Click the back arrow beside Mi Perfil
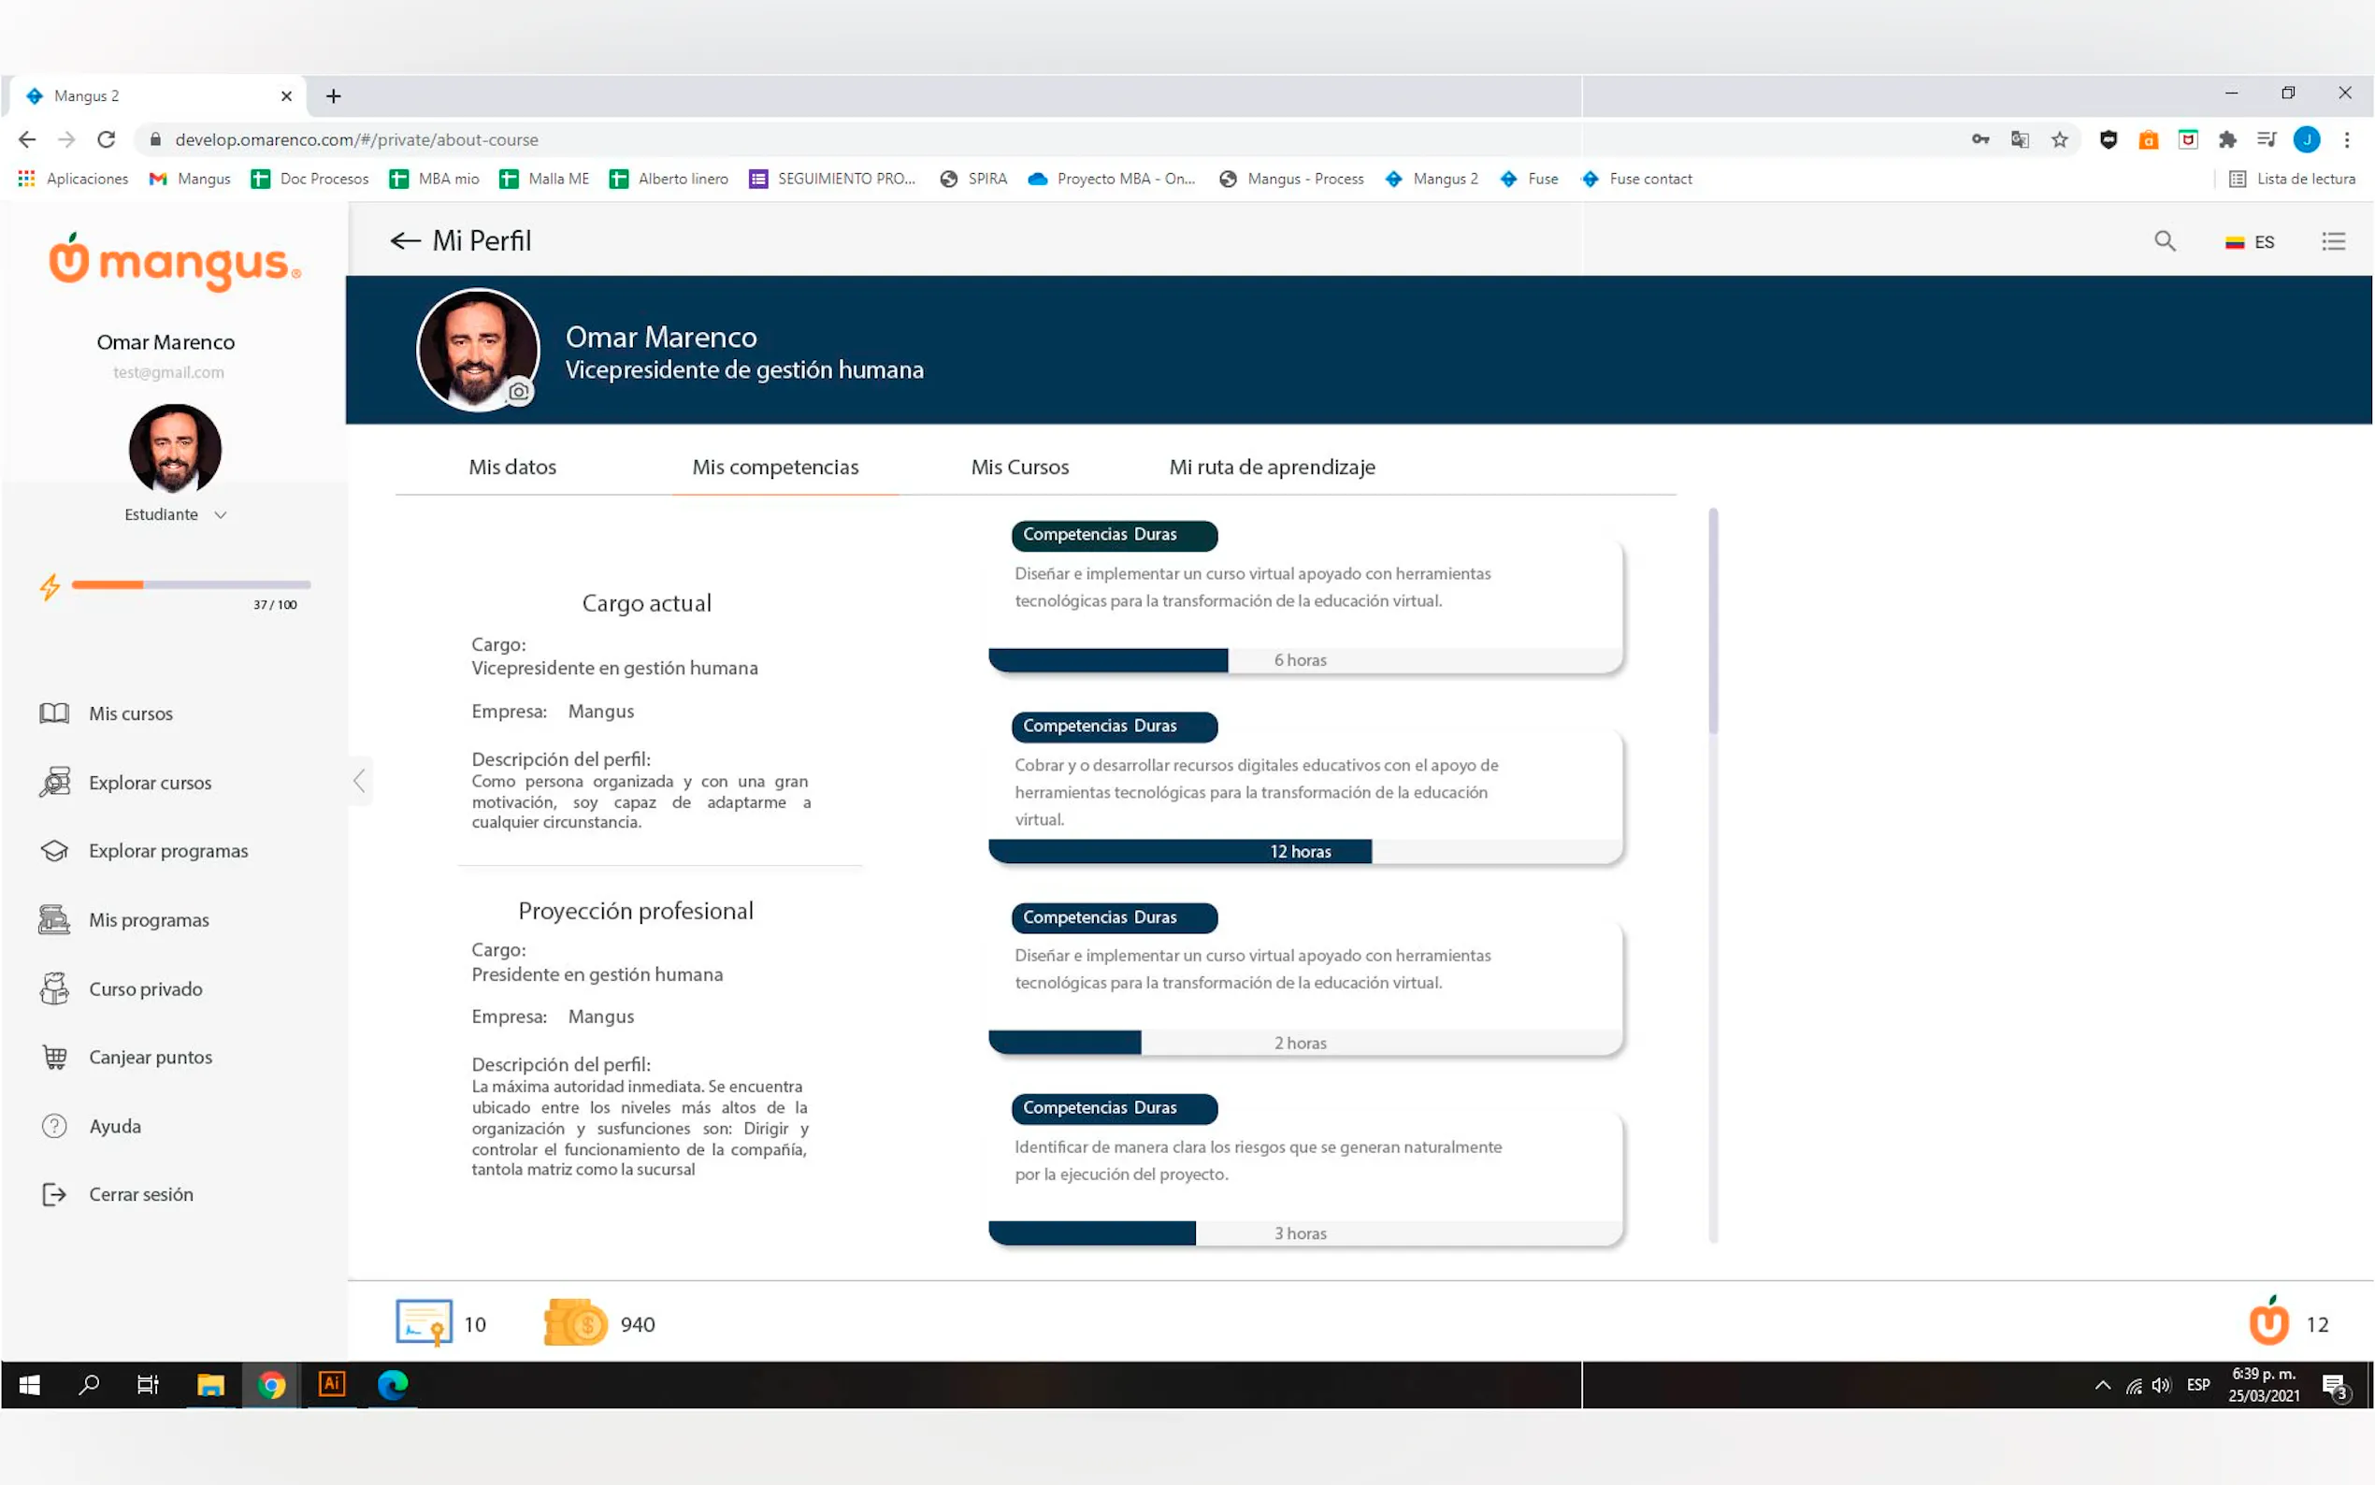The height and width of the screenshot is (1485, 2375). (405, 240)
